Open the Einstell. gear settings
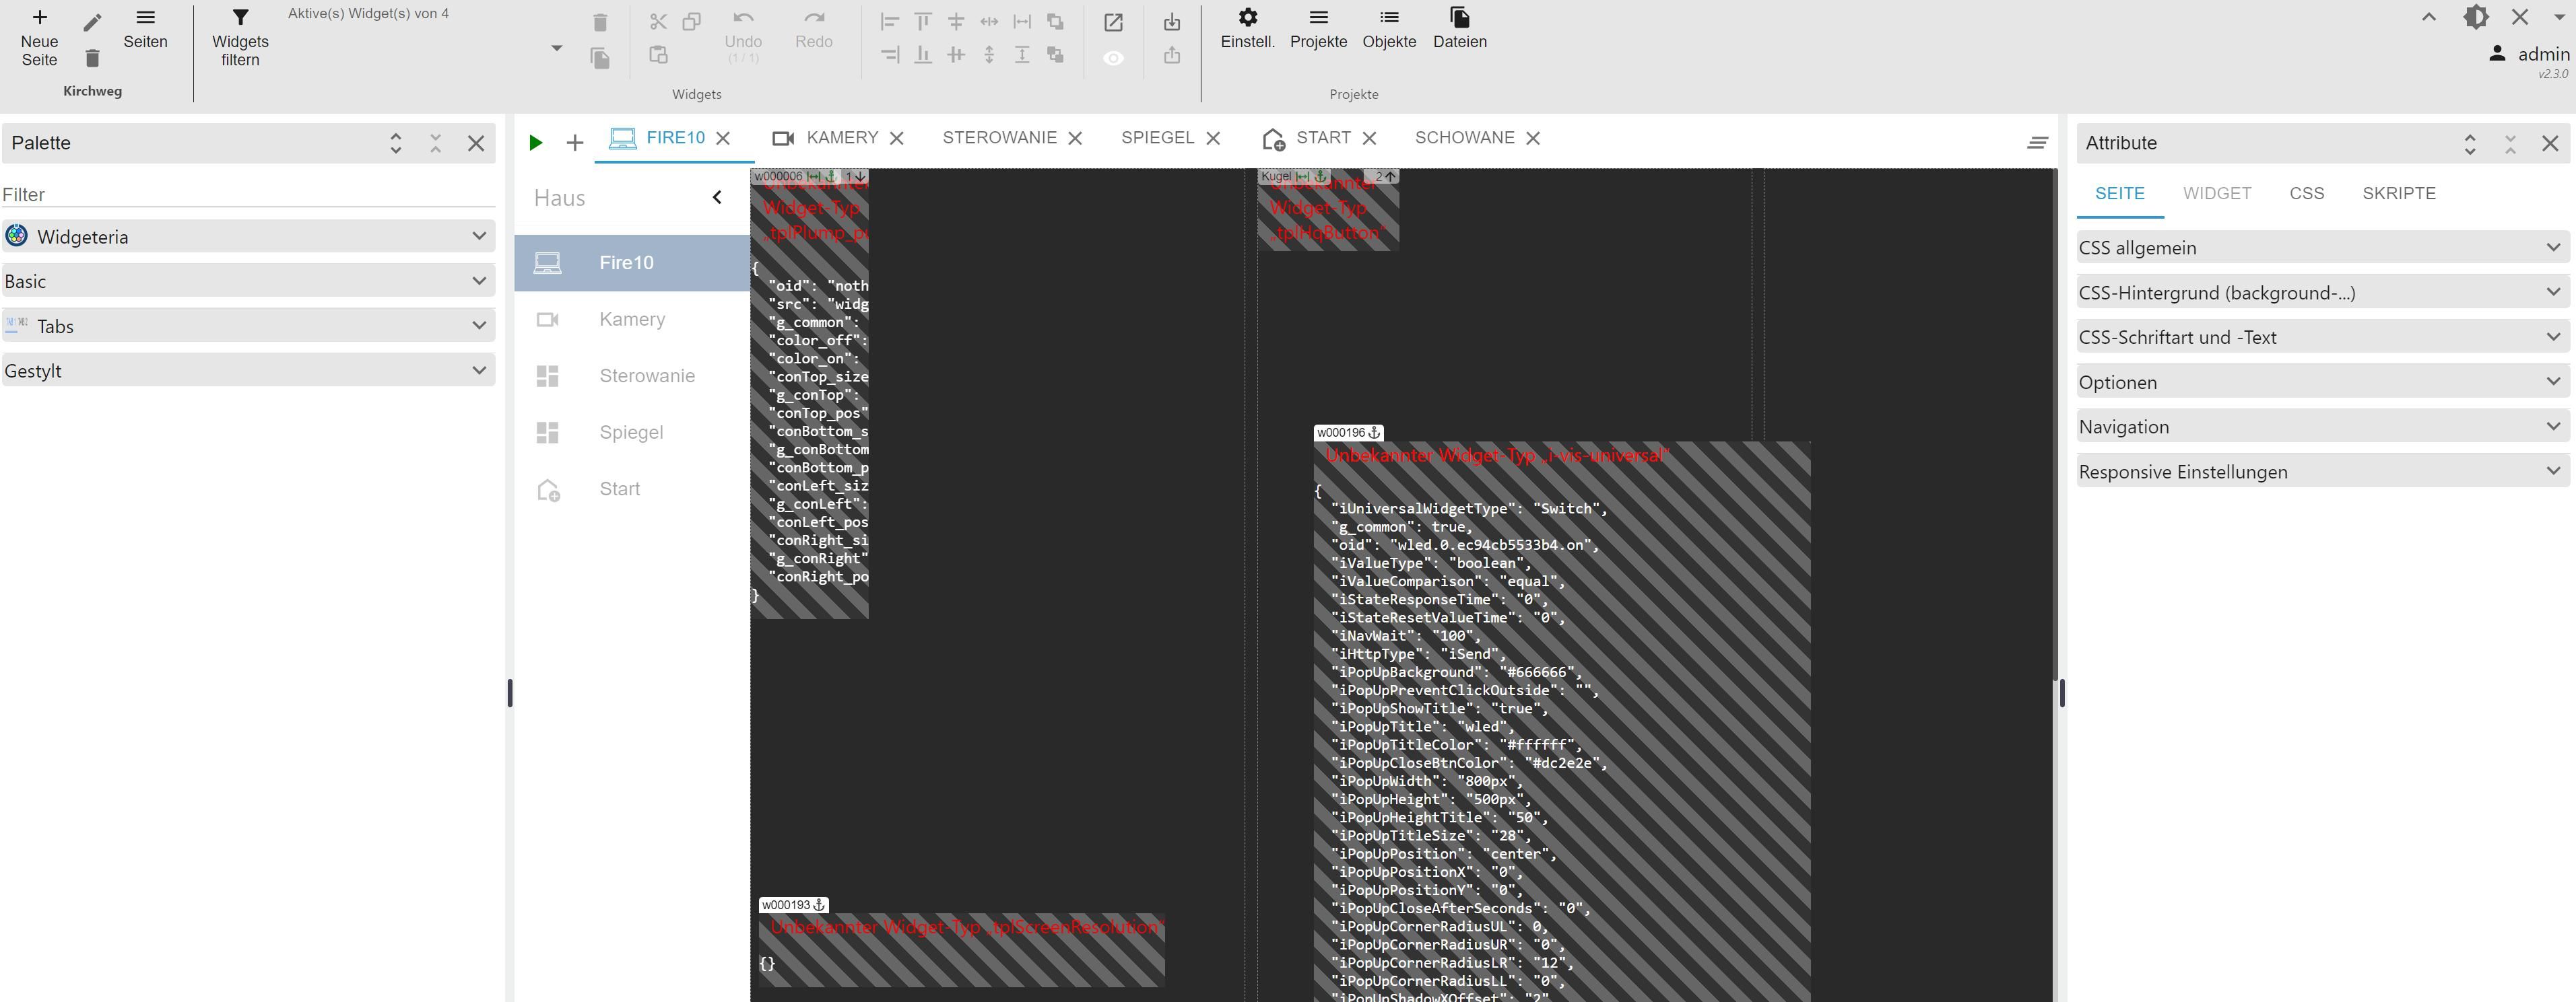This screenshot has width=2576, height=1002. click(x=1247, y=18)
